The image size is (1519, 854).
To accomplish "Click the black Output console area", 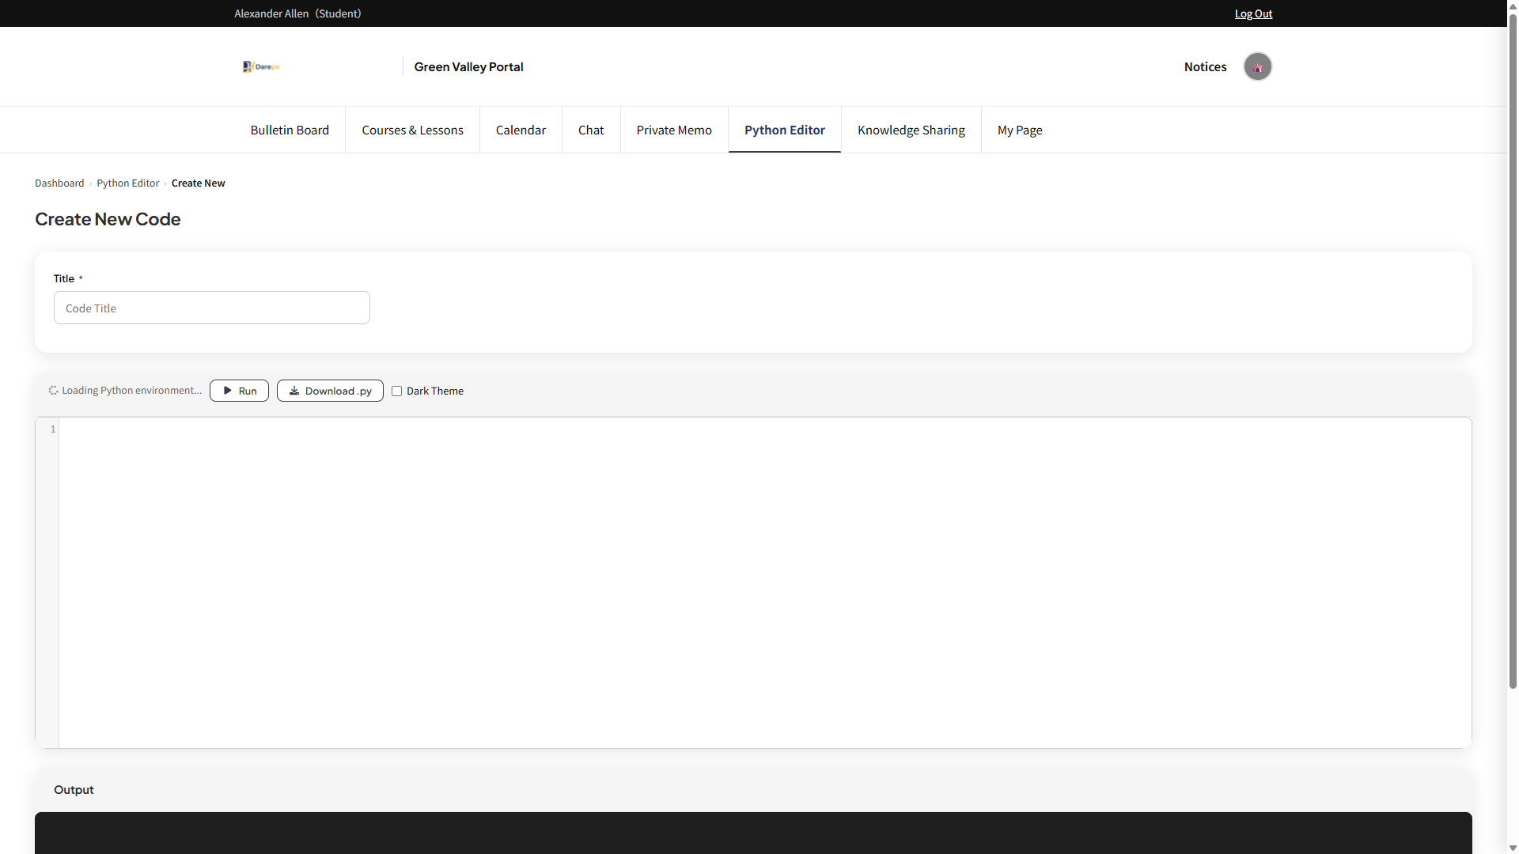I will (753, 833).
